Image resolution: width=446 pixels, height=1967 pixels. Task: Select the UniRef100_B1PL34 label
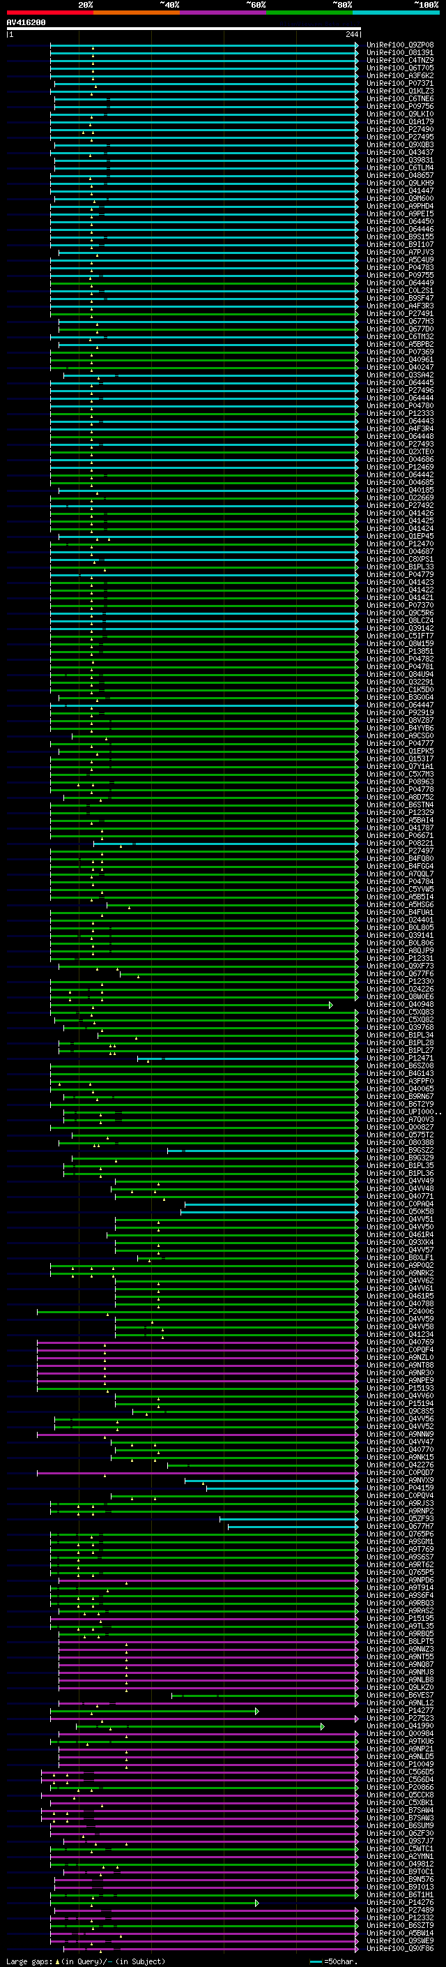(x=400, y=1035)
